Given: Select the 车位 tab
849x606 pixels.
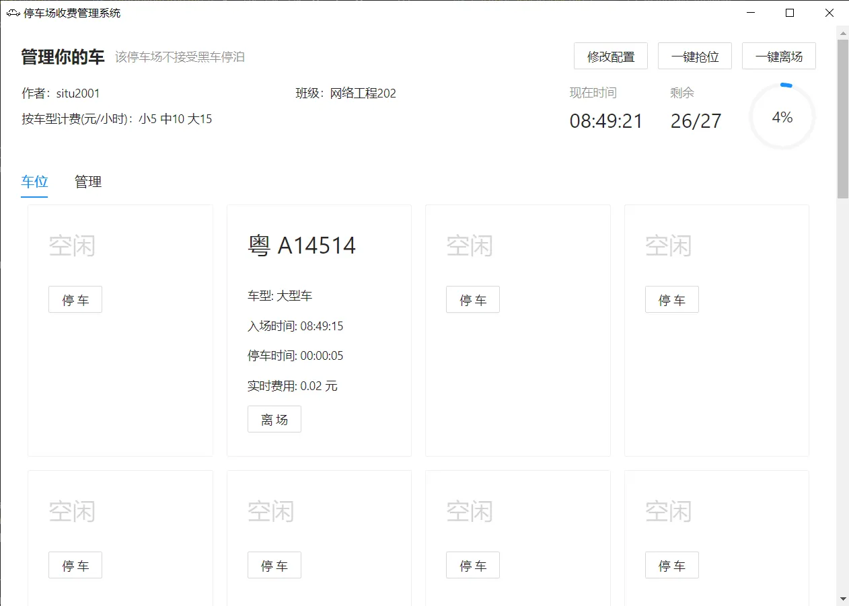Looking at the screenshot, I should point(34,182).
